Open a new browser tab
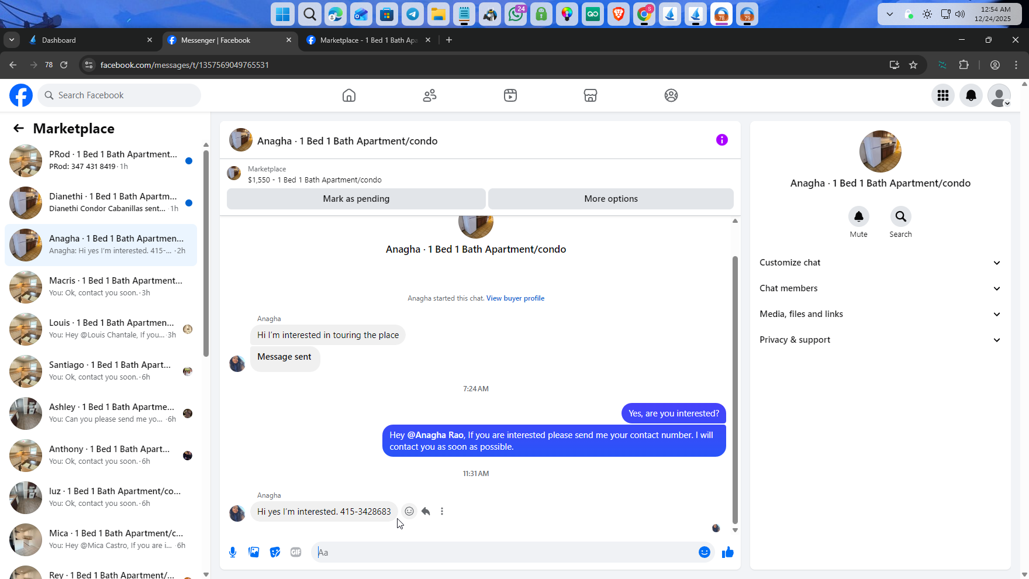 tap(449, 40)
